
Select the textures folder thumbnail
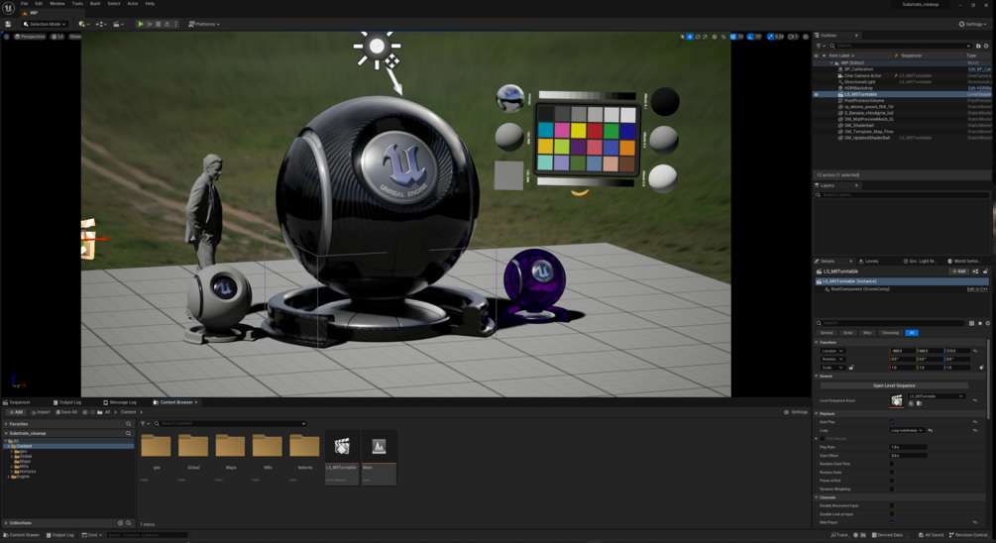[x=305, y=446]
